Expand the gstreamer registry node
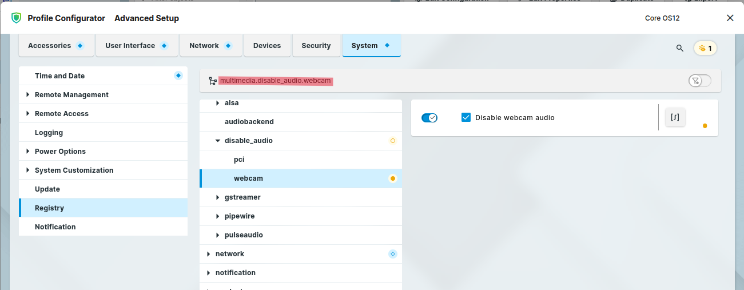 [x=218, y=197]
